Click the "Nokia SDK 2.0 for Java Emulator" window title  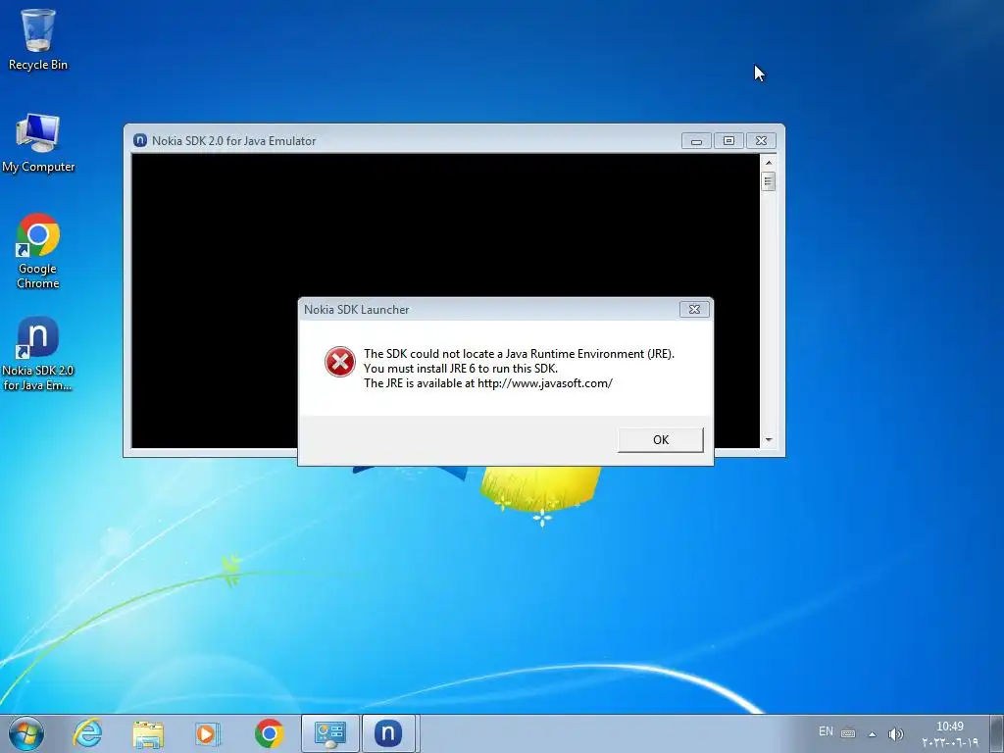click(233, 141)
